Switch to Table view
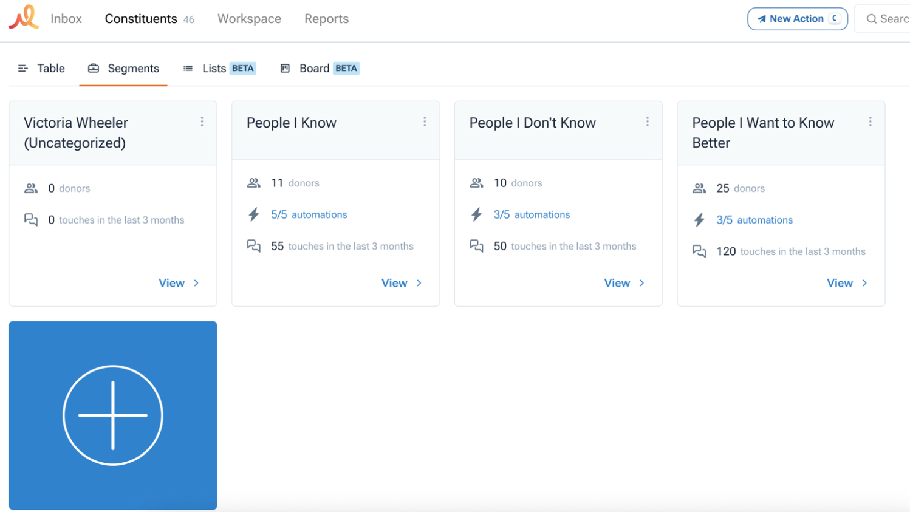Viewport: 910px width, 512px height. [41, 68]
